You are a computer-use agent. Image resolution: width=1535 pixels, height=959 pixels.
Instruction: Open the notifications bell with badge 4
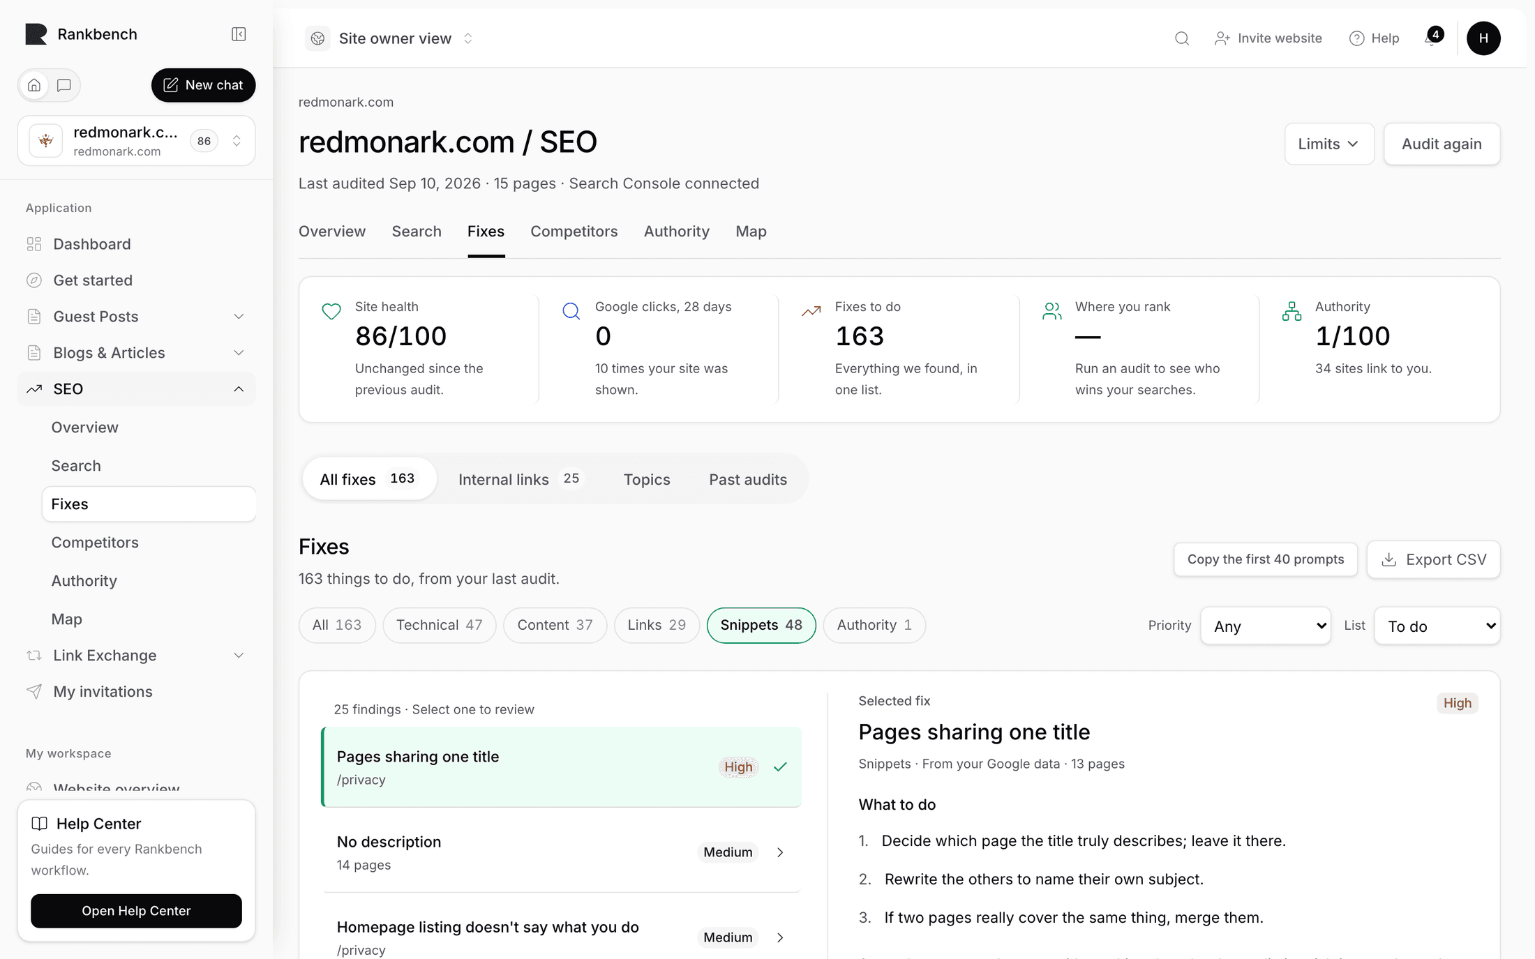[1432, 38]
